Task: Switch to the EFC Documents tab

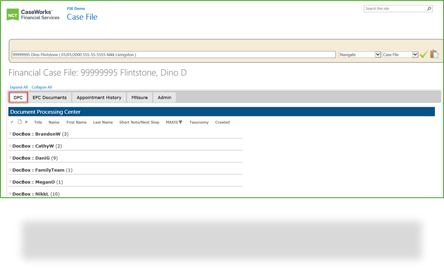Action: (x=50, y=97)
